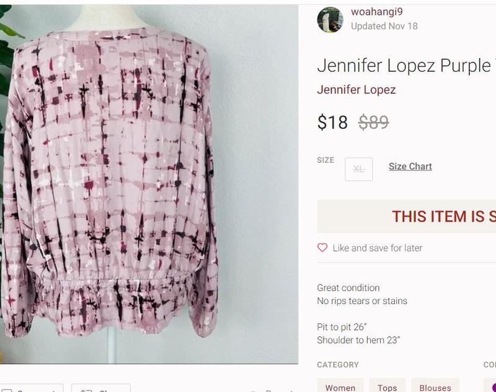Click the listing title Jennifer Lopez Purple

coord(407,66)
